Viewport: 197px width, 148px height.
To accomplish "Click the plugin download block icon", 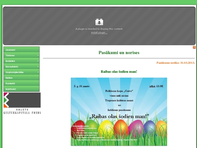I will pos(99,22).
